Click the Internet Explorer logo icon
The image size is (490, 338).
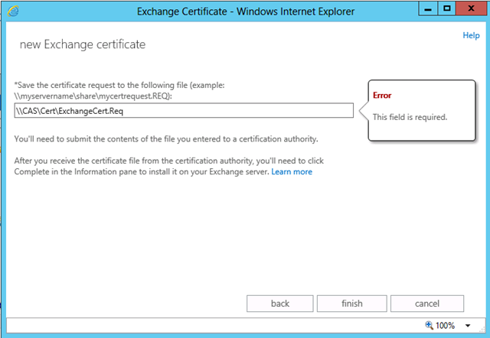[13, 11]
